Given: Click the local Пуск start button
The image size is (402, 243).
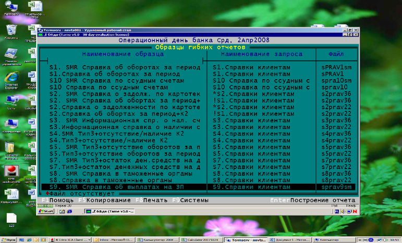Looking at the screenshot, I should [8, 240].
